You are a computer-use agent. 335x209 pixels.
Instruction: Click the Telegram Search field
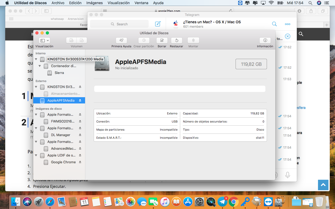119,24
